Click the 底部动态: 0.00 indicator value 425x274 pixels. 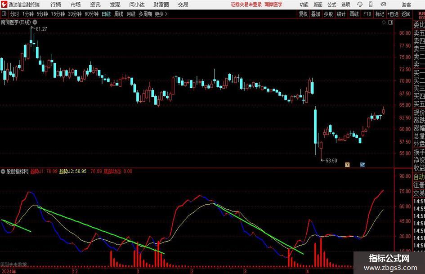pos(118,171)
